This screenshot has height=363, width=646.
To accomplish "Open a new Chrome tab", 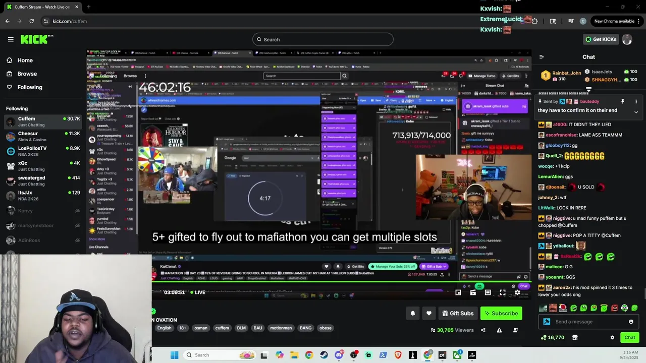I will pyautogui.click(x=88, y=7).
